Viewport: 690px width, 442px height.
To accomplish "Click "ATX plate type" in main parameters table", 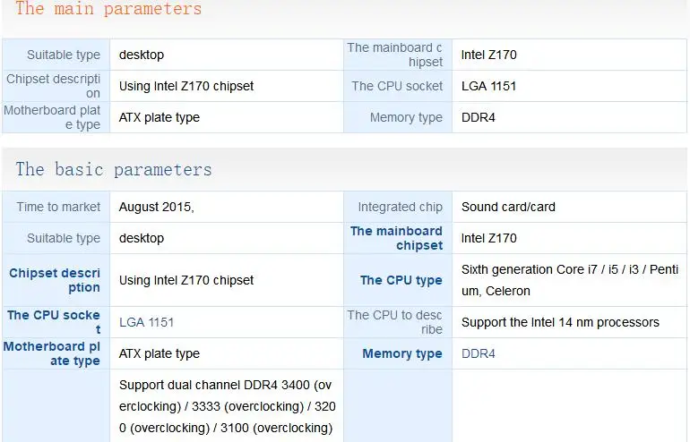I will tap(159, 117).
